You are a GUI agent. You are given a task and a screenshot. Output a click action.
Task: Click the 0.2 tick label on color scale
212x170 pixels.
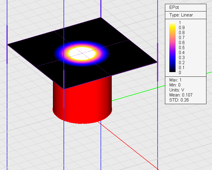pos(182,63)
